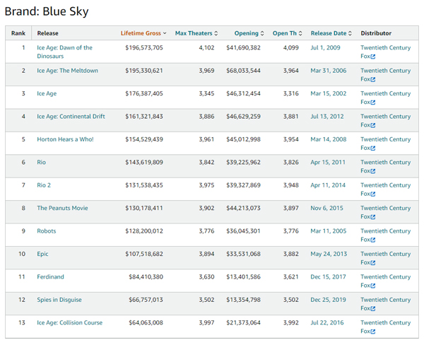Screen dimensions: 424x345
Task: Sort table by Opening column
Action: [x=249, y=33]
